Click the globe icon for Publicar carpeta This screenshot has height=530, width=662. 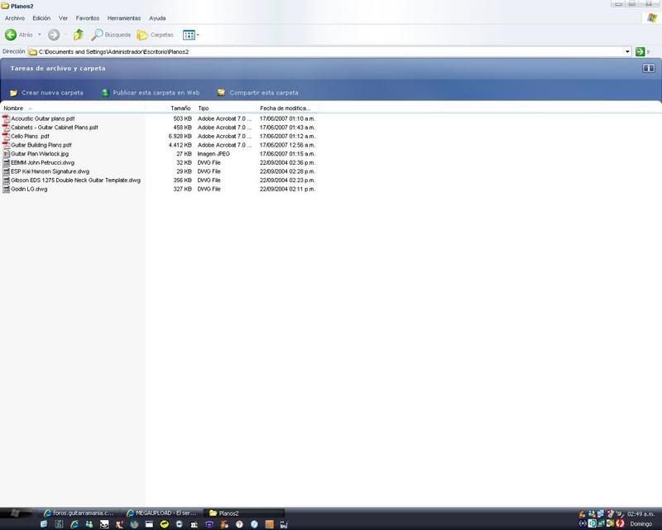105,93
